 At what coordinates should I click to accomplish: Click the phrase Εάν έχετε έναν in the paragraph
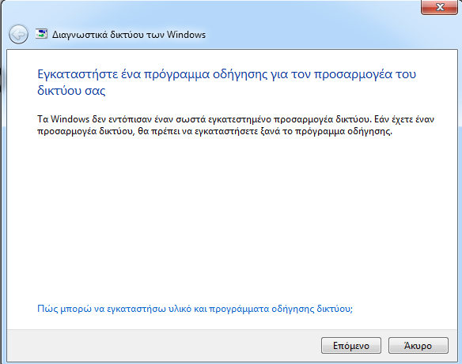(x=404, y=119)
